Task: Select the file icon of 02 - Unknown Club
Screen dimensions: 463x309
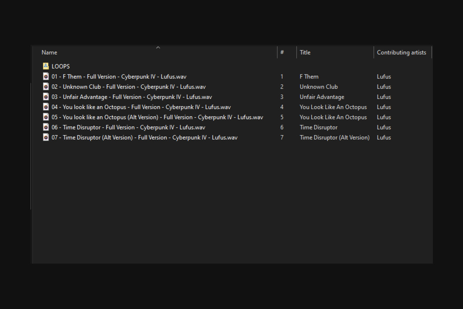Action: click(46, 87)
